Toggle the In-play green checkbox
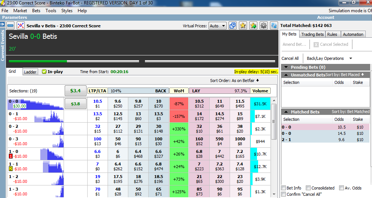372x198 pixels. tap(44, 72)
